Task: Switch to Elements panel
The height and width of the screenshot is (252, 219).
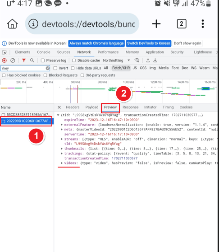Action: [23, 52]
